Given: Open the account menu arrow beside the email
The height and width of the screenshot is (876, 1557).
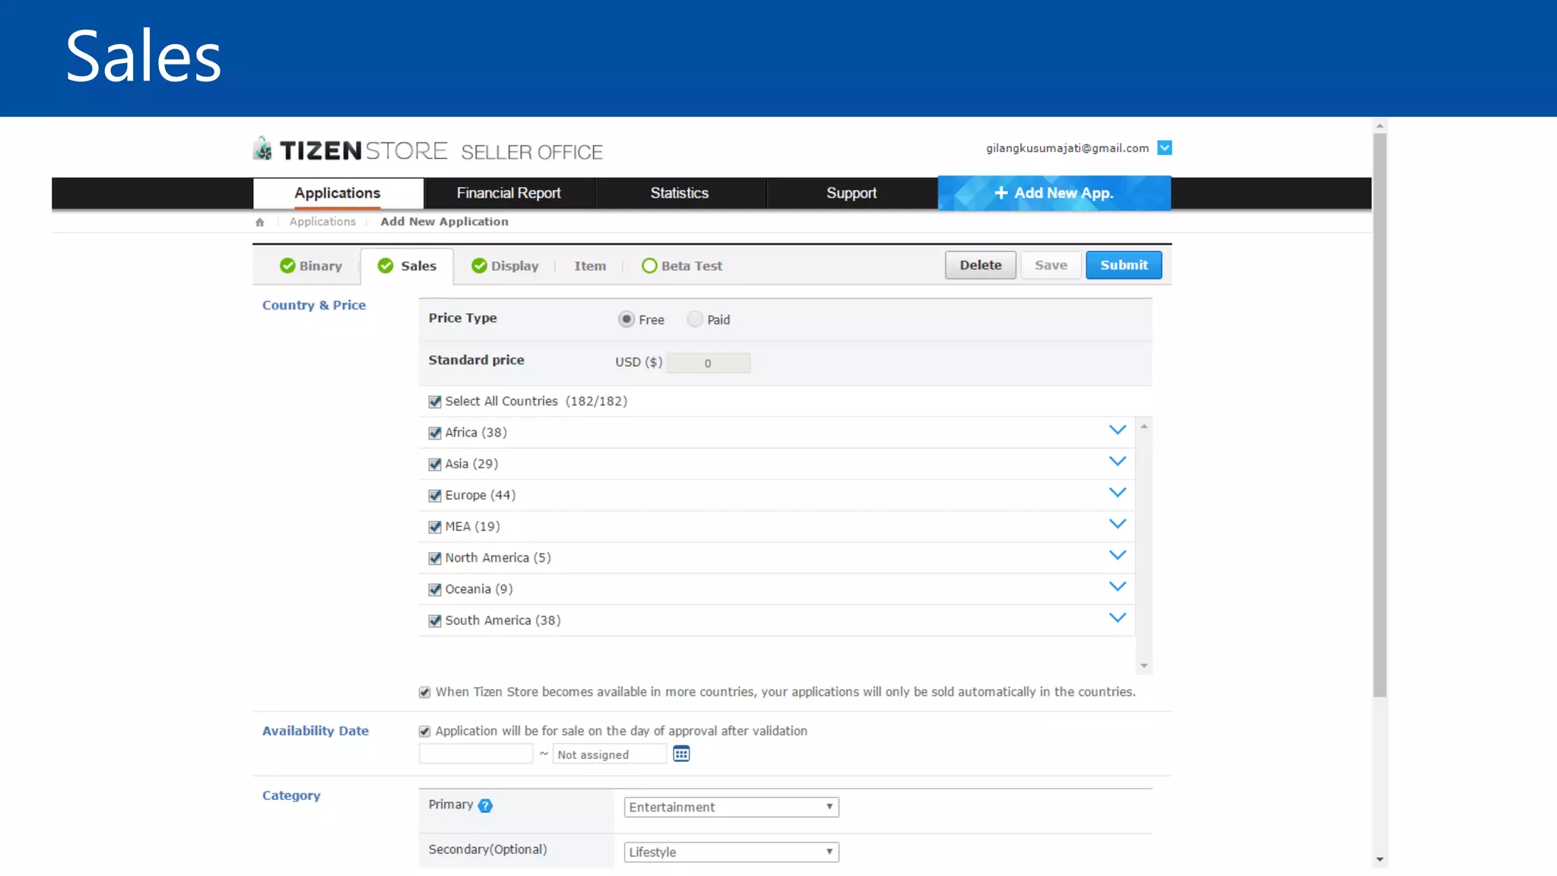Looking at the screenshot, I should pyautogui.click(x=1164, y=148).
